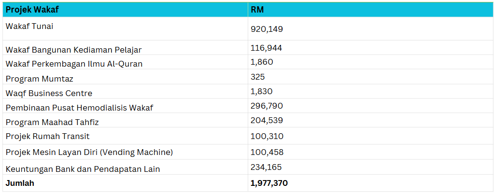Click Wakaf Bangunan Kediaman Pelajar row label
496x196 pixels.
pyautogui.click(x=73, y=50)
